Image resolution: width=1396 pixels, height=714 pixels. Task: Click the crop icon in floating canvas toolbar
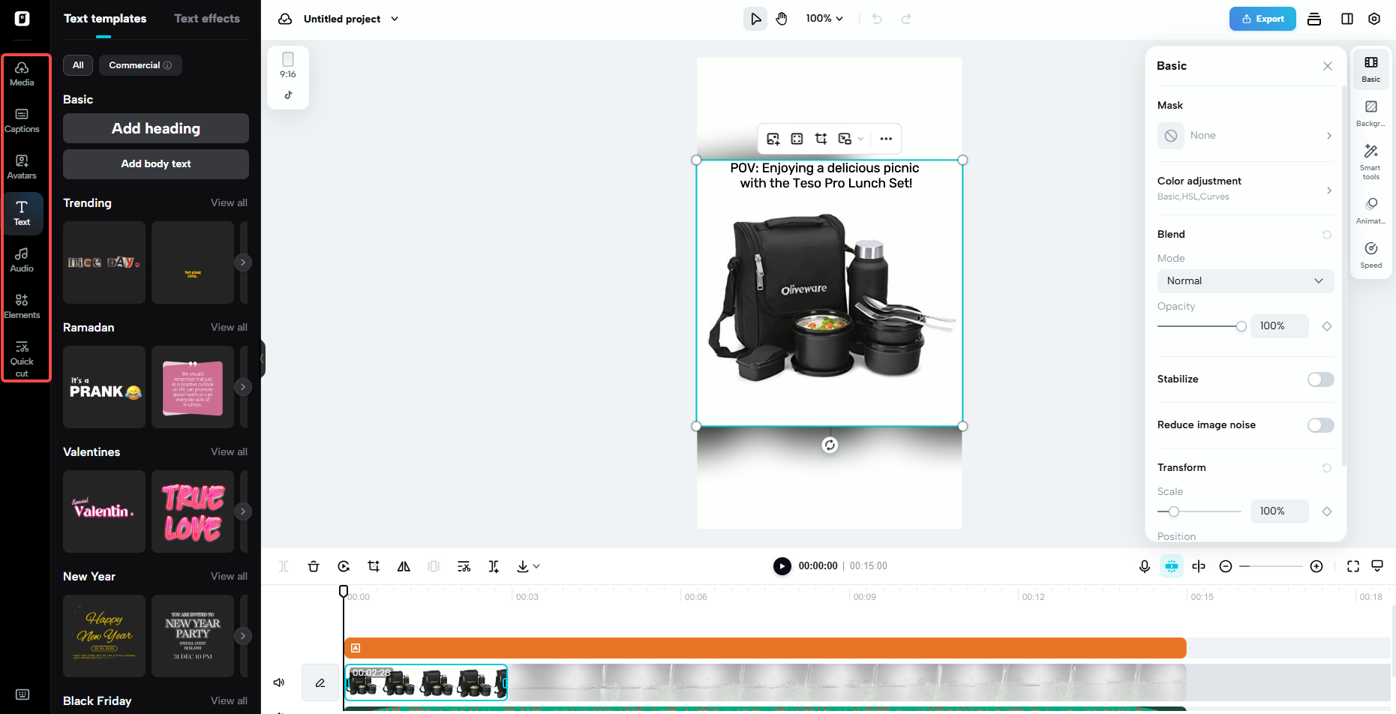[821, 139]
